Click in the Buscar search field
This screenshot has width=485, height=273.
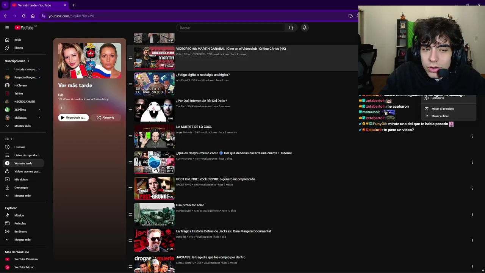click(230, 28)
